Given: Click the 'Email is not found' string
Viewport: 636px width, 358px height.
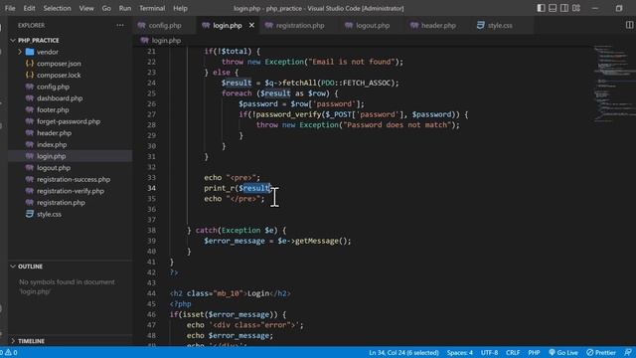Looking at the screenshot, I should pyautogui.click(x=352, y=62).
